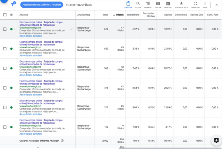Open the Suchen search tool

tap(138, 3)
